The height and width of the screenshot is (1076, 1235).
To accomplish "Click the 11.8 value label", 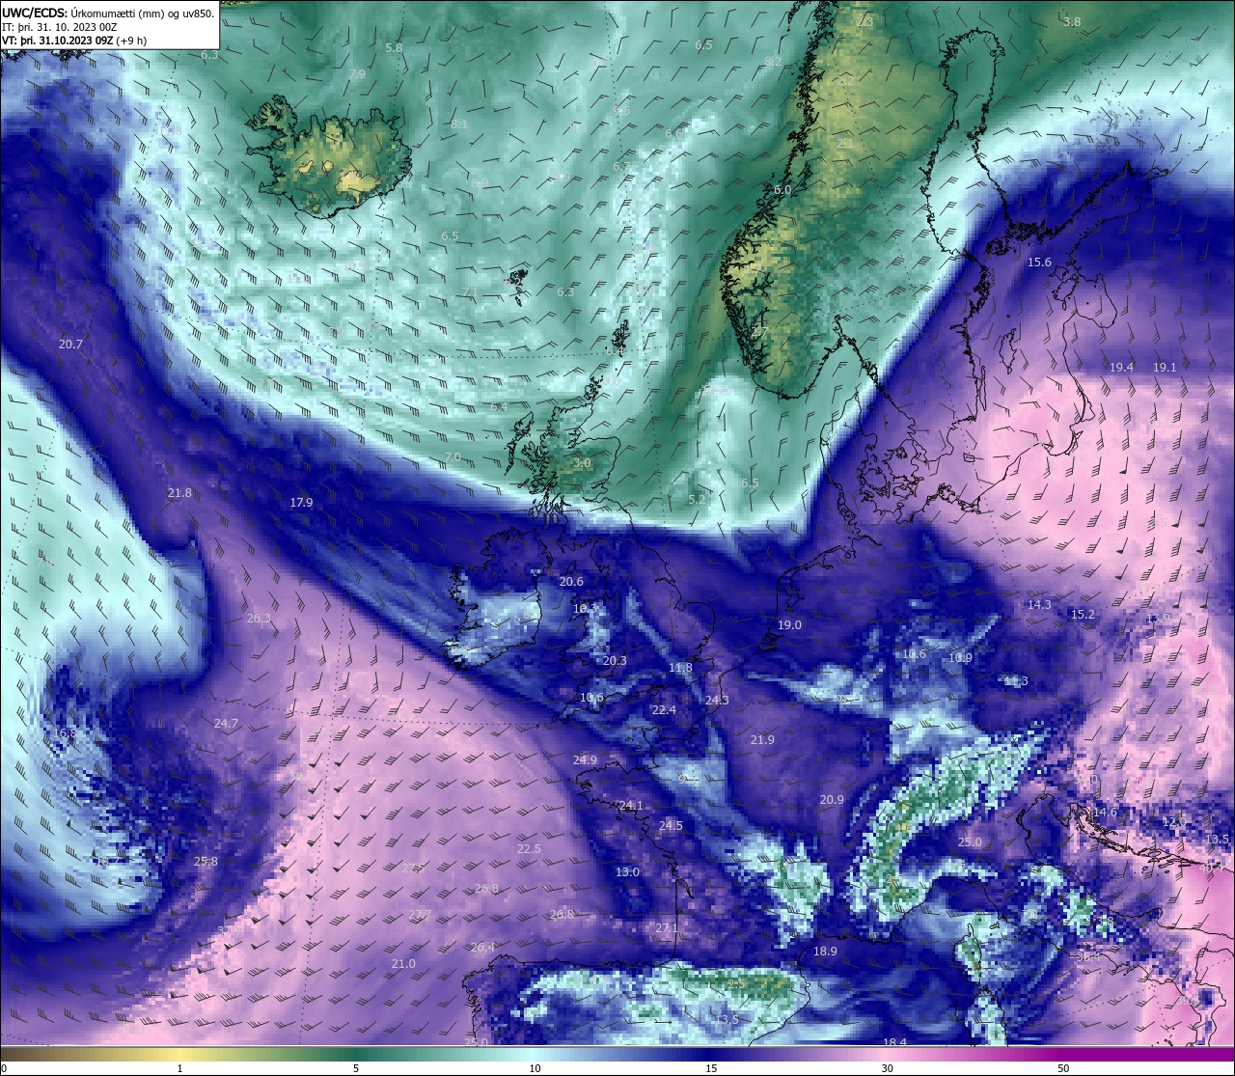I will coord(680,667).
